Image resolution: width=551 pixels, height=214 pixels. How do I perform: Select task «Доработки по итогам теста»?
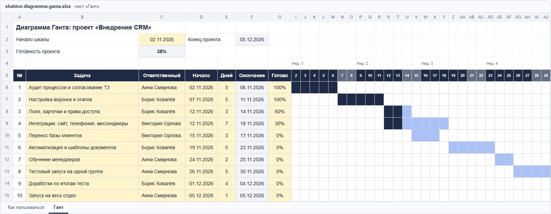point(82,183)
